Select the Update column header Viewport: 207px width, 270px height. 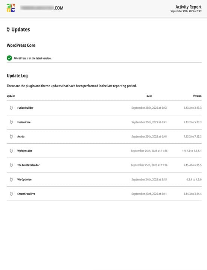click(x=11, y=96)
